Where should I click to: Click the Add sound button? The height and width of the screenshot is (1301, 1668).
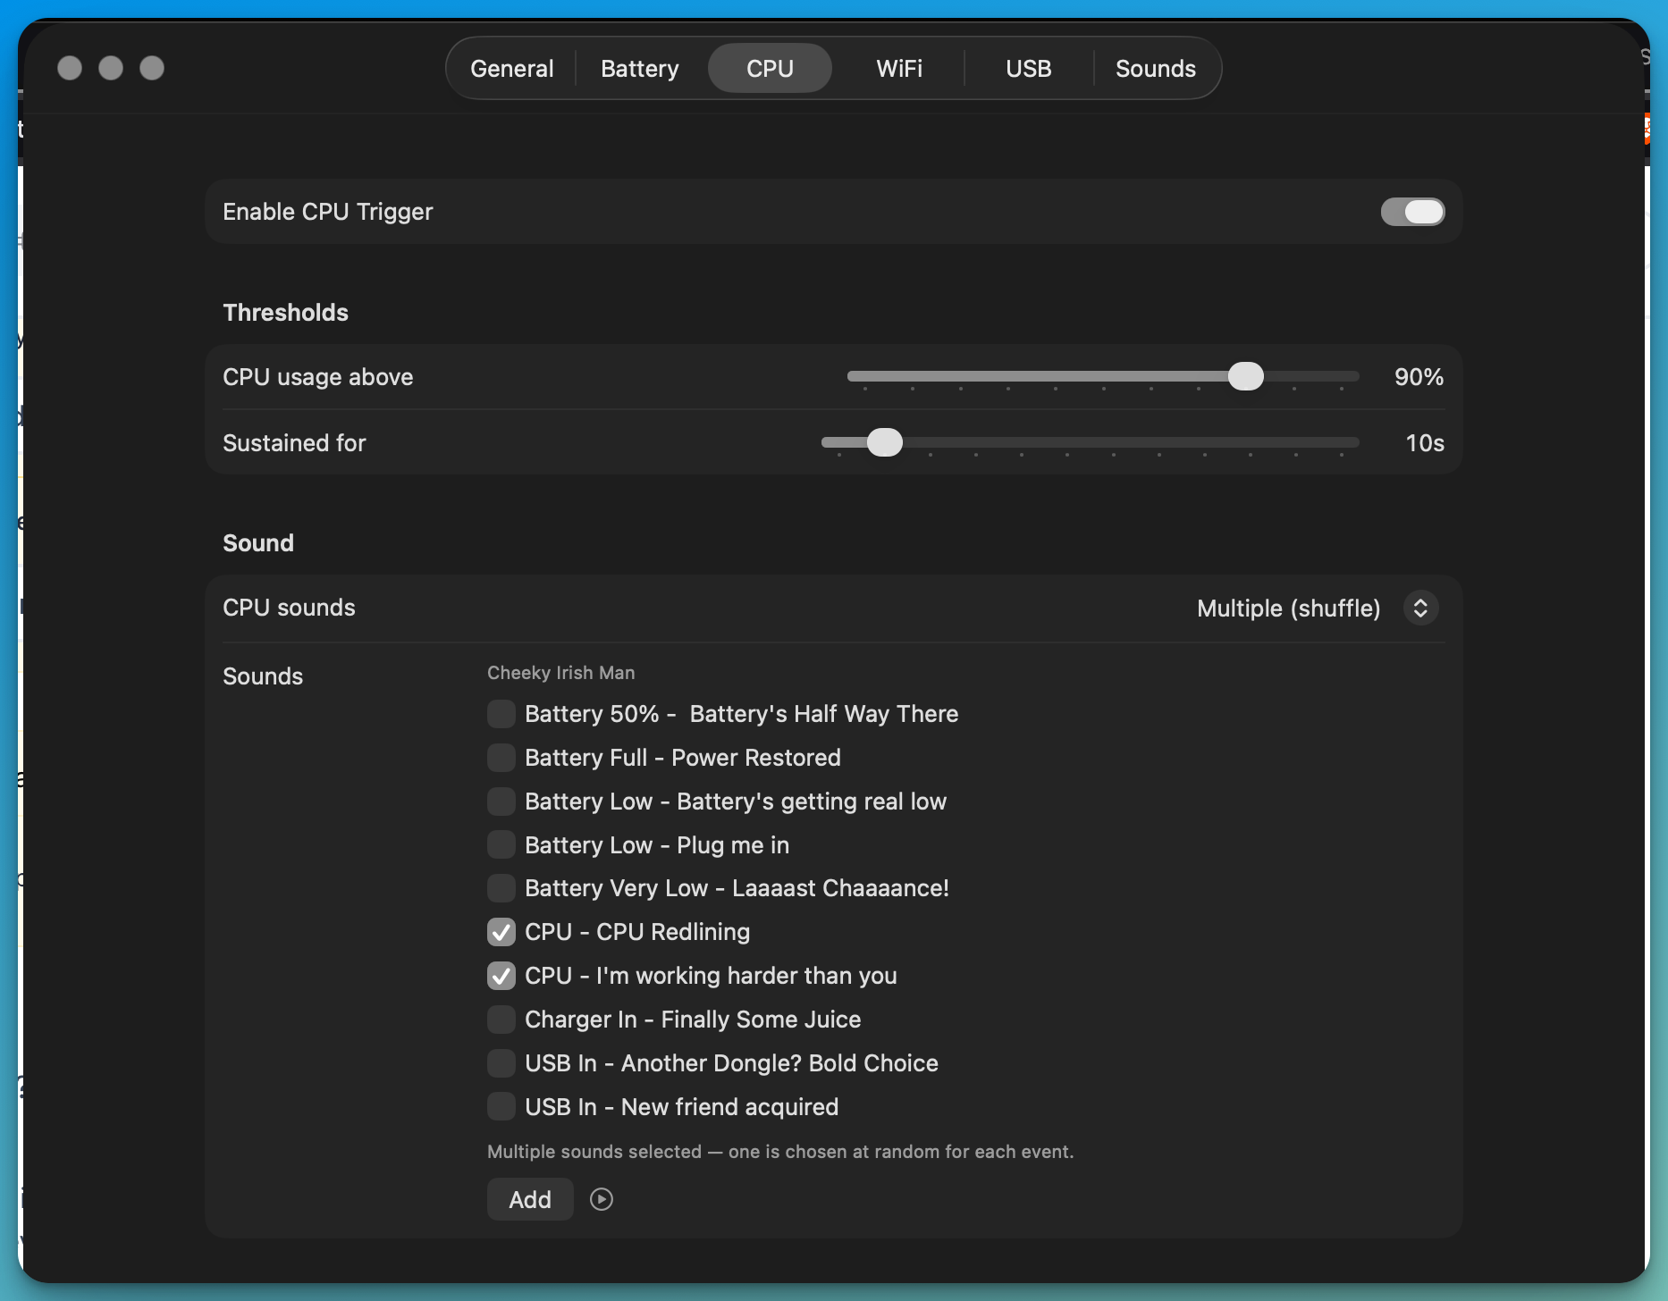pos(530,1199)
